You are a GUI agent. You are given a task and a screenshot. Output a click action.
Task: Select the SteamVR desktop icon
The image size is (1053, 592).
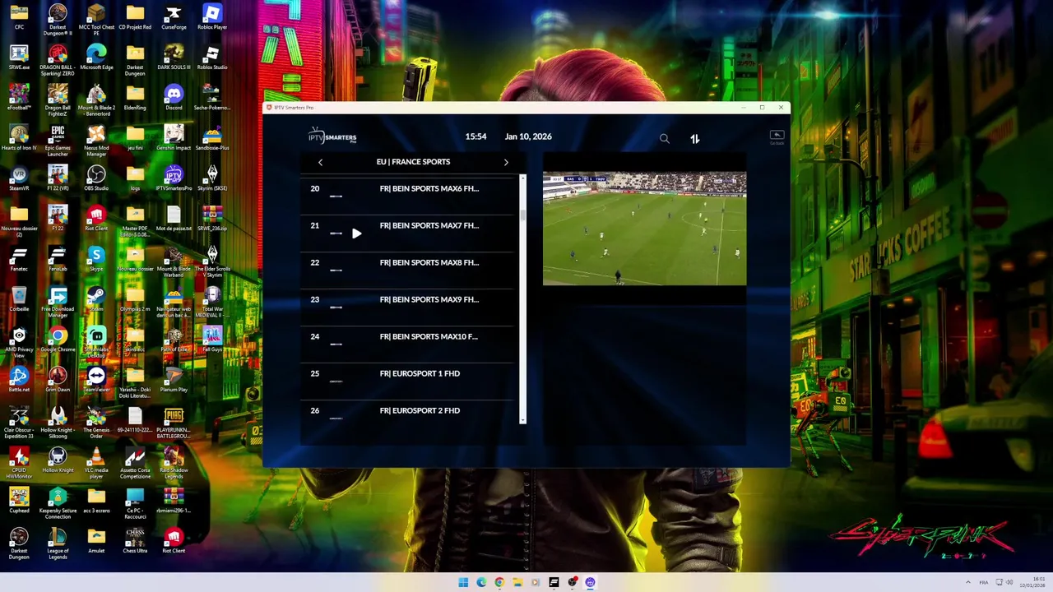19,178
